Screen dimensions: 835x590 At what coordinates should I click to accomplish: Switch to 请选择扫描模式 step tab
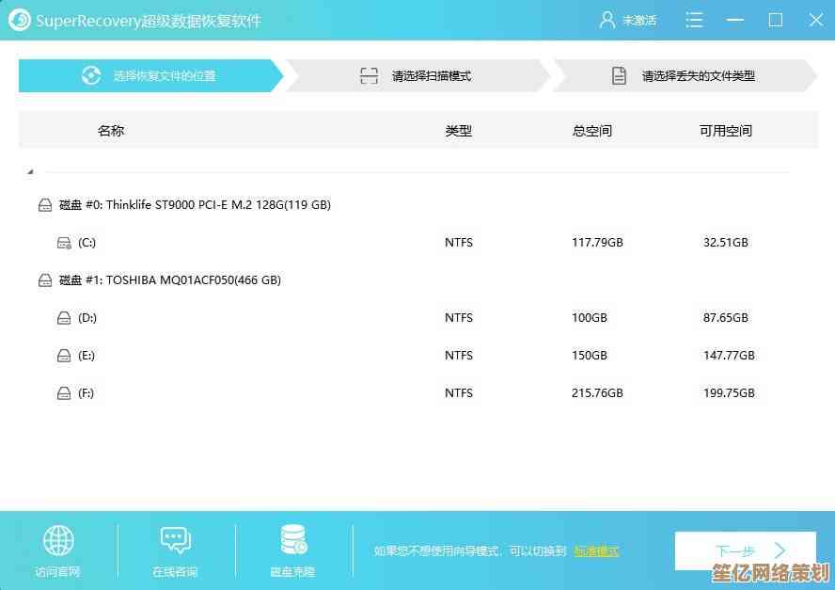coord(417,76)
